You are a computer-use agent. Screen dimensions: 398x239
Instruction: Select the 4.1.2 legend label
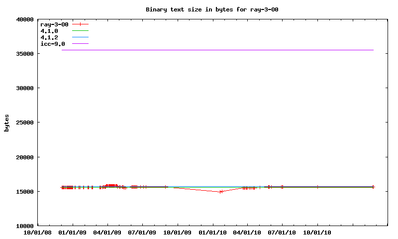[49, 37]
